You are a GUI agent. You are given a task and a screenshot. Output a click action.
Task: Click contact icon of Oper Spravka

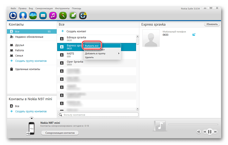pos(62,63)
